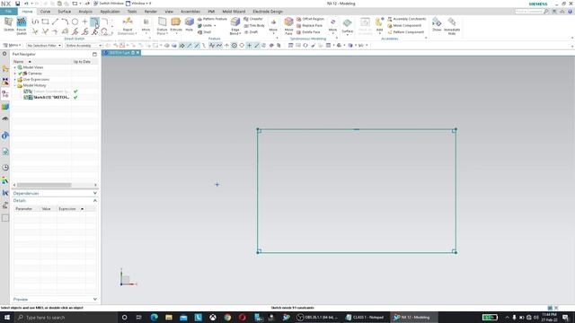Click the Pattern Feature command
Screen dimensions: 575x323
[212, 19]
